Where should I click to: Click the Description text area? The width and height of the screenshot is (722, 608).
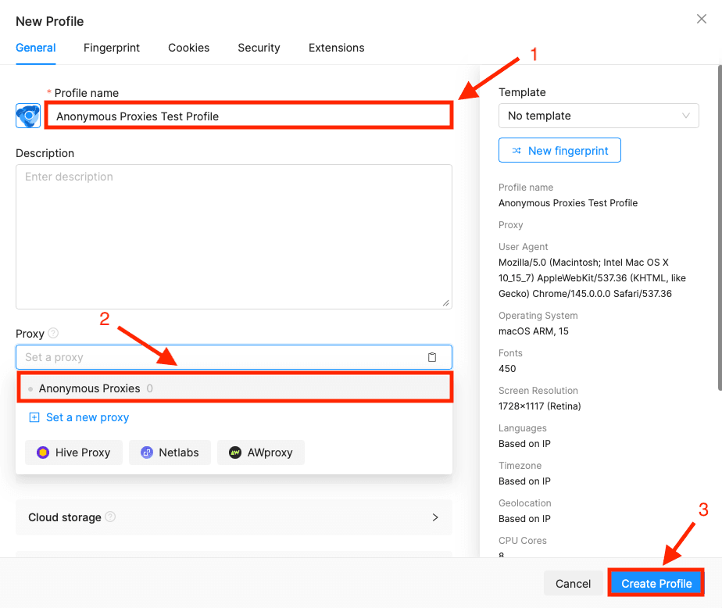click(234, 234)
